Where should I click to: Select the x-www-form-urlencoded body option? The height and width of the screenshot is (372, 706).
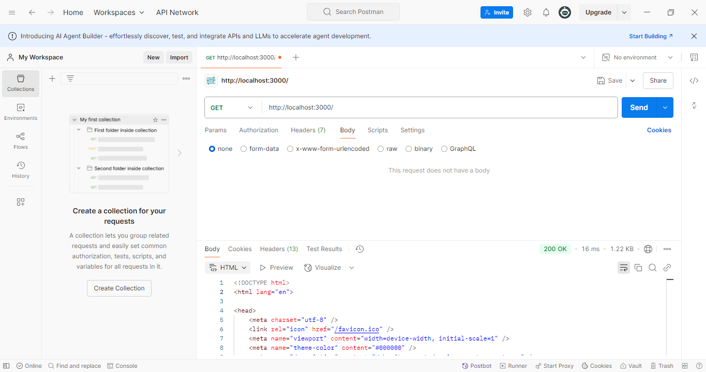(290, 149)
